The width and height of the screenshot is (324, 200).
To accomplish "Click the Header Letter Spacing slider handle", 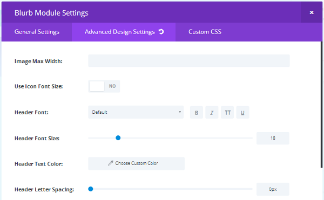I will click(x=91, y=189).
